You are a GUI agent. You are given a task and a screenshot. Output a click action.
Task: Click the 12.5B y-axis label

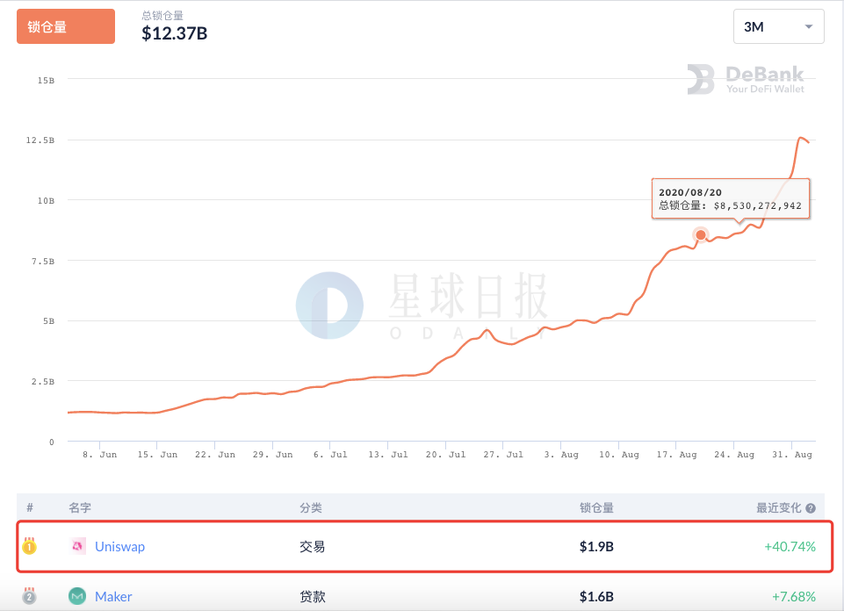click(x=40, y=140)
